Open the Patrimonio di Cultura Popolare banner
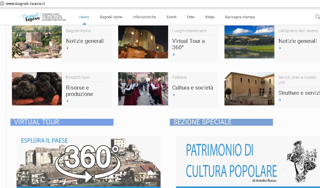Screen dimensions: 320x188 (248, 162)
